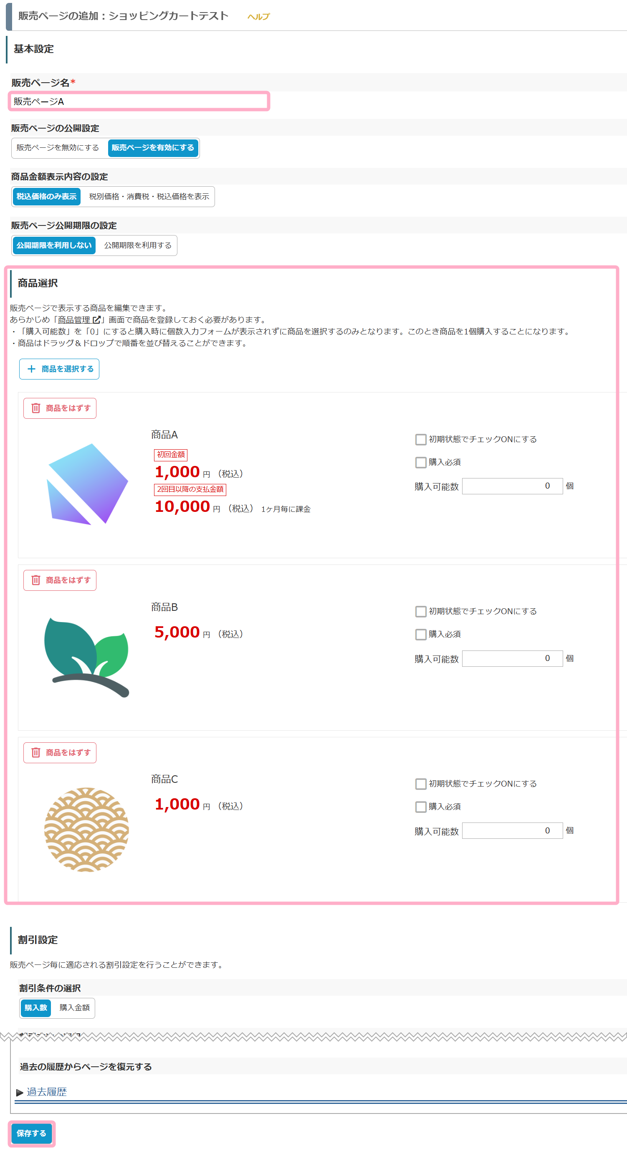The height and width of the screenshot is (1154, 627).
Task: Click the 販売ページ名 text field
Action: click(x=139, y=101)
